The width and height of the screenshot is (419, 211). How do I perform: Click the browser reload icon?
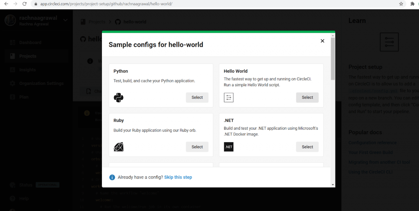click(25, 4)
